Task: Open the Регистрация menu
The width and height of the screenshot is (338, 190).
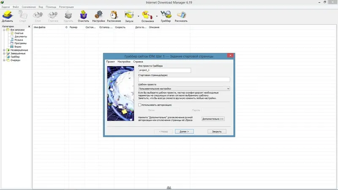Action: tap(66, 7)
